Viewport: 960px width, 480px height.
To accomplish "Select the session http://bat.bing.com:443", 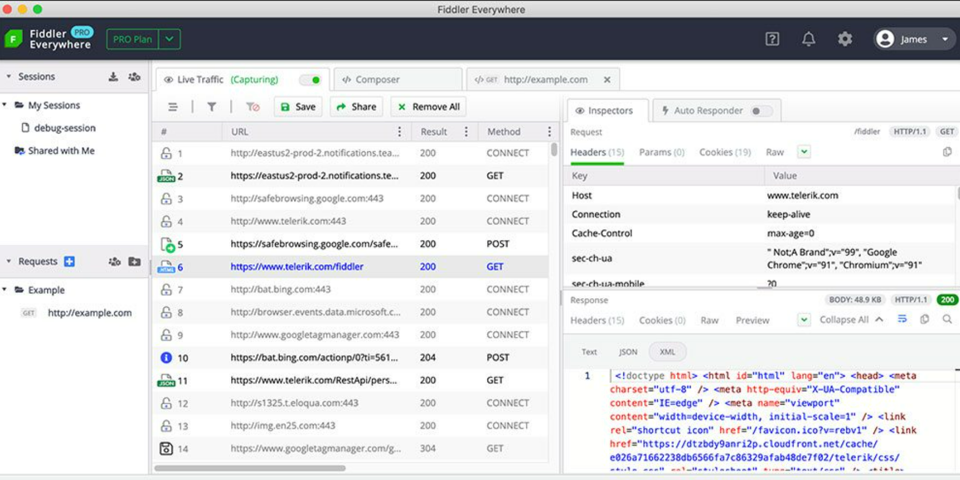I will tap(351, 290).
